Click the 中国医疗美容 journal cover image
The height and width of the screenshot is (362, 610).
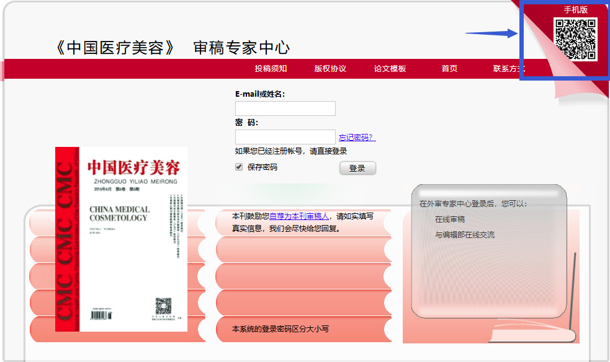point(124,239)
